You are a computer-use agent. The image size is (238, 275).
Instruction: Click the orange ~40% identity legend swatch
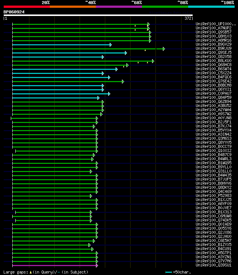[x=73, y=7]
